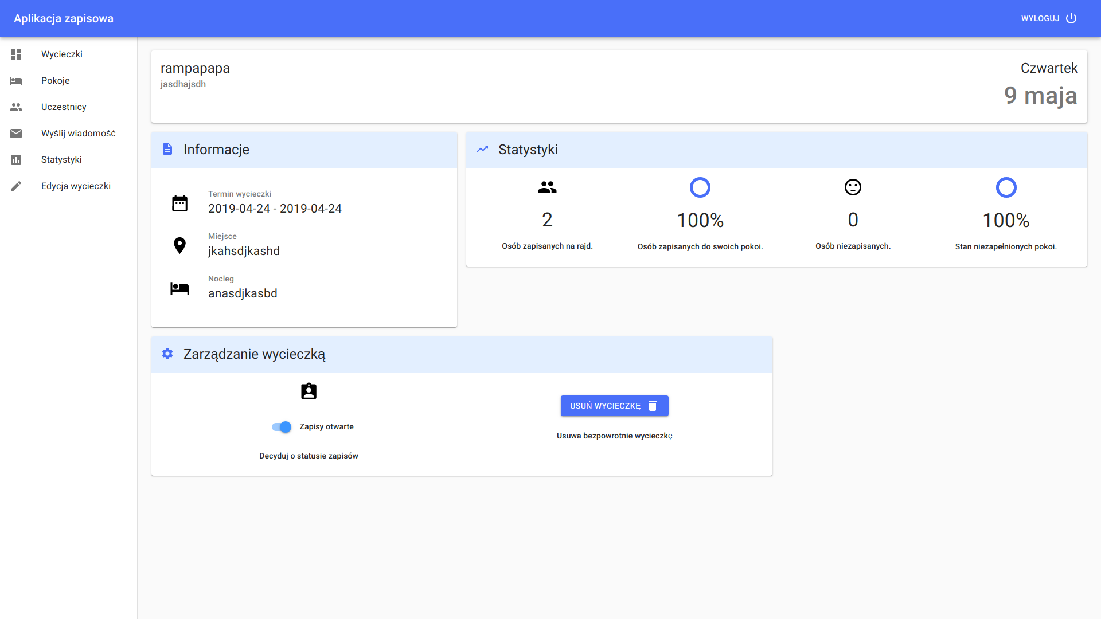Go to Edycja wycieczki page

coord(76,186)
